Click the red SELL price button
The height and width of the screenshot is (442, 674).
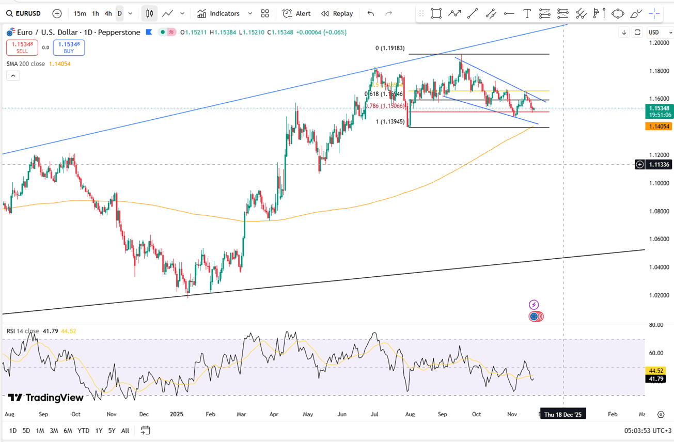(22, 48)
